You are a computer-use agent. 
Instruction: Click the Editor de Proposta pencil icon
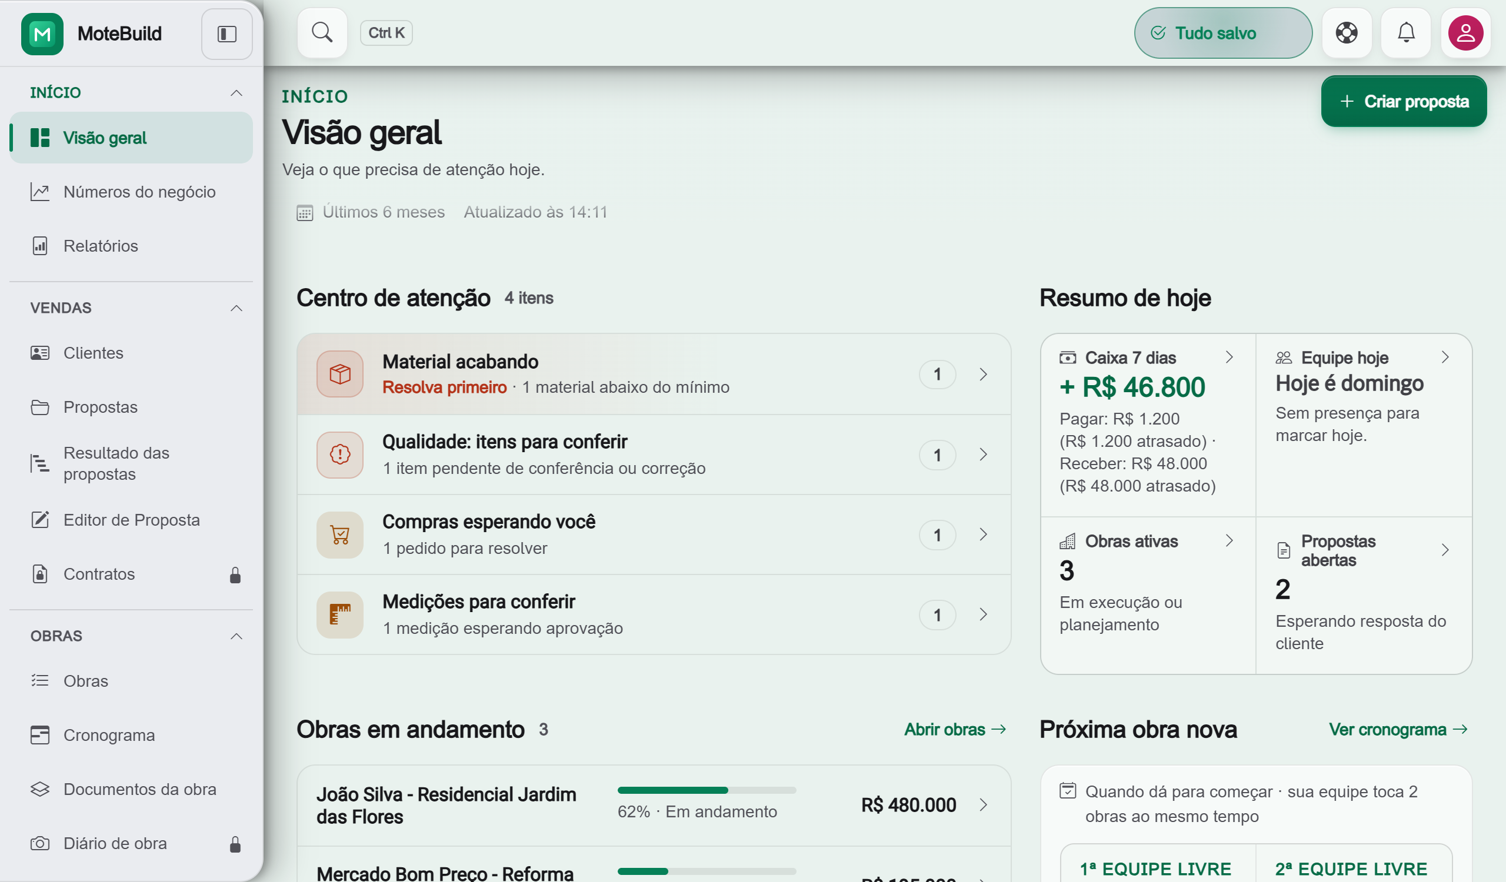click(40, 520)
